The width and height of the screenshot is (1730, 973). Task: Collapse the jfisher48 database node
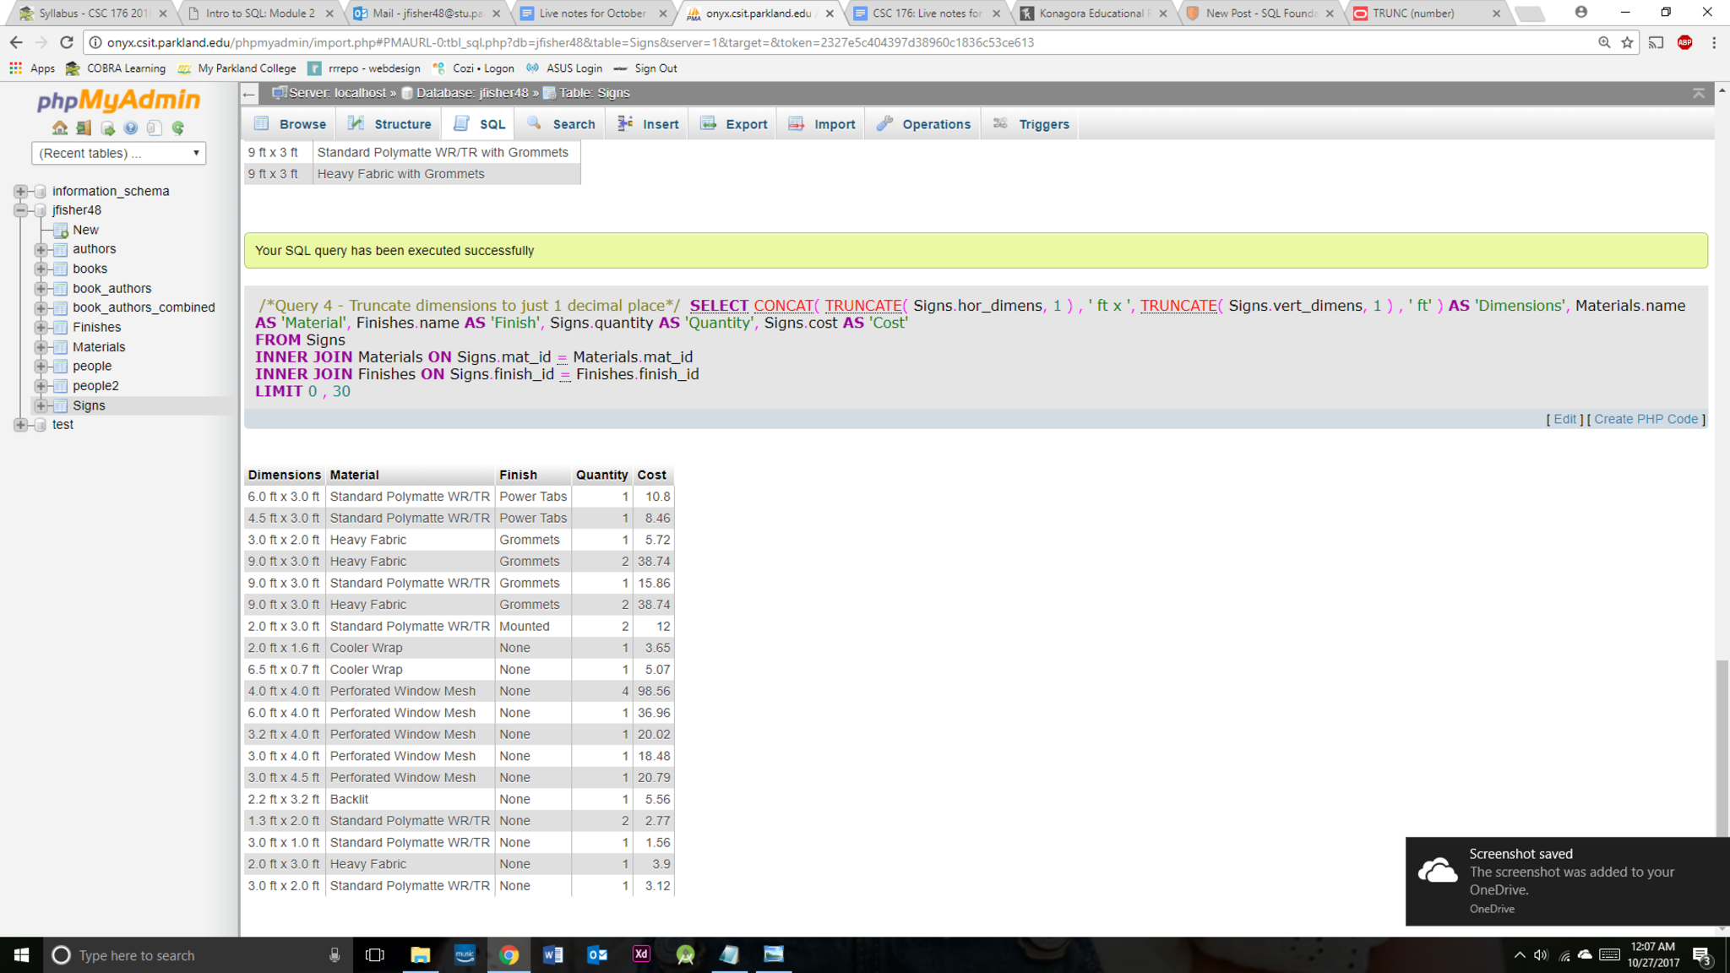20,210
